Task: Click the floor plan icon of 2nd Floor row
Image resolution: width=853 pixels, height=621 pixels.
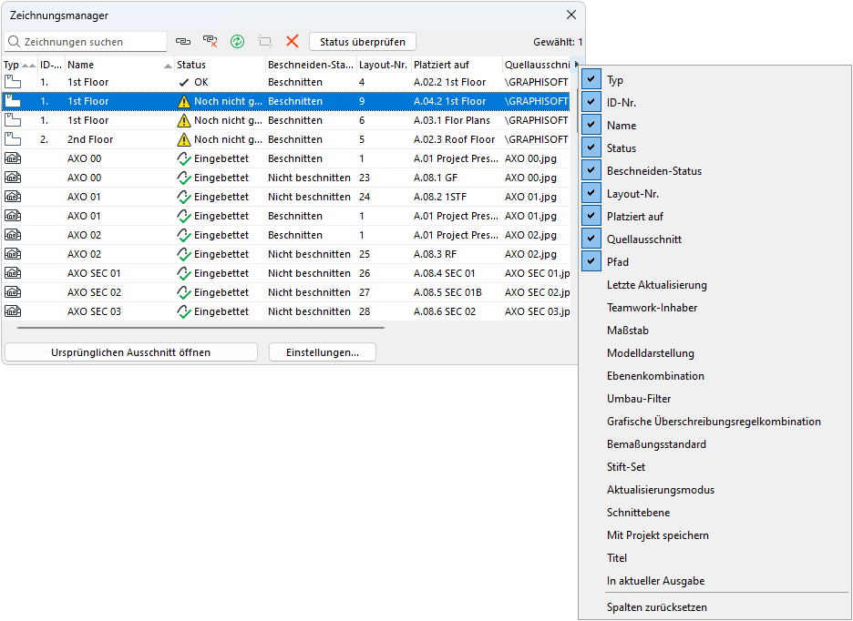Action: point(13,139)
